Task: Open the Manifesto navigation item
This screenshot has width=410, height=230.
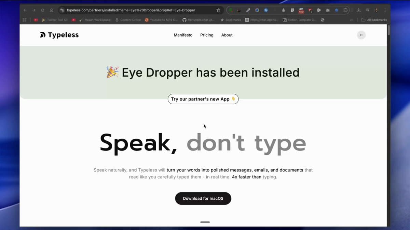Action: [x=183, y=35]
